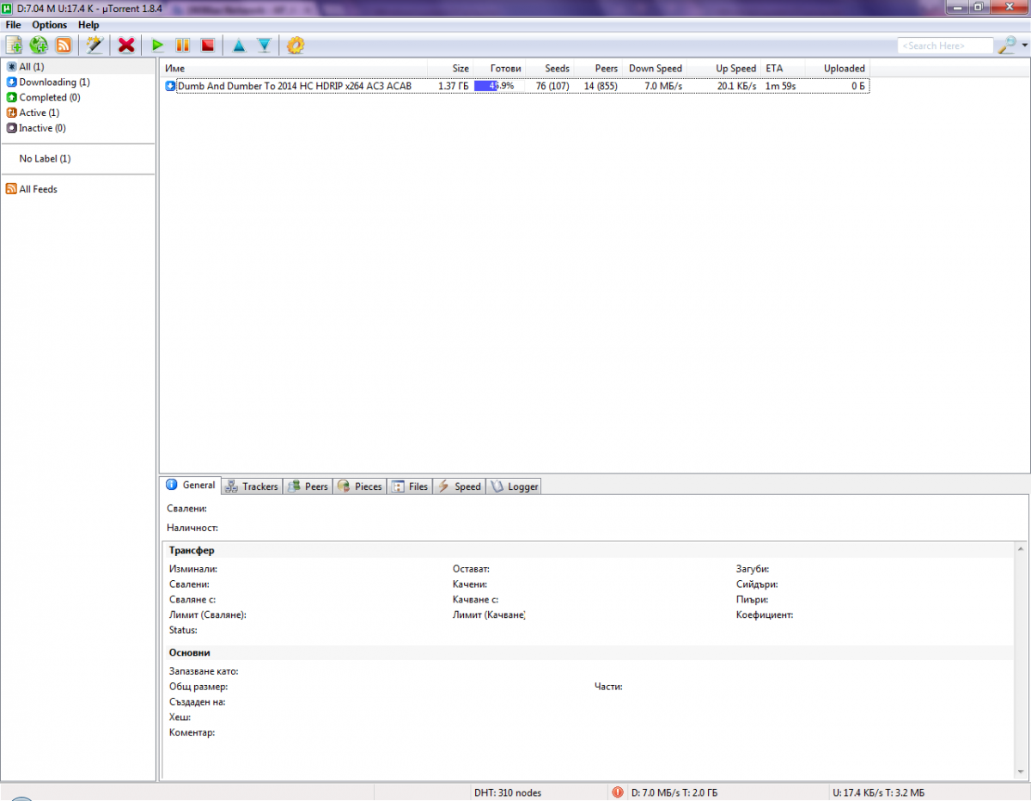This screenshot has height=801, width=1031.
Task: Sort torrents by the Down Speed column
Action: [x=655, y=69]
